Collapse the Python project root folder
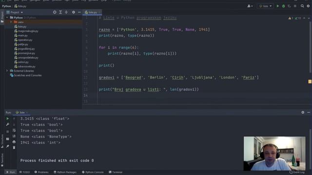This screenshot has width=312, height=175. pos(7,17)
